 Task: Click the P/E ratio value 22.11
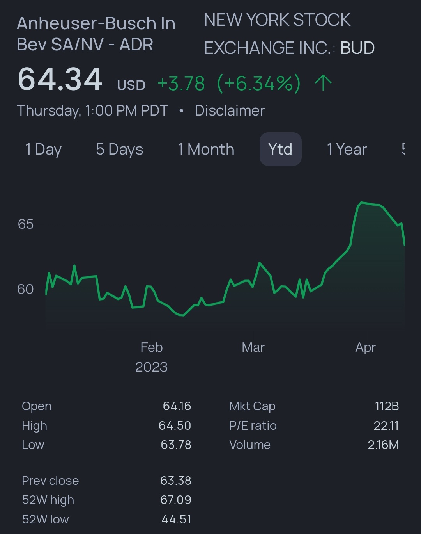[x=386, y=425]
